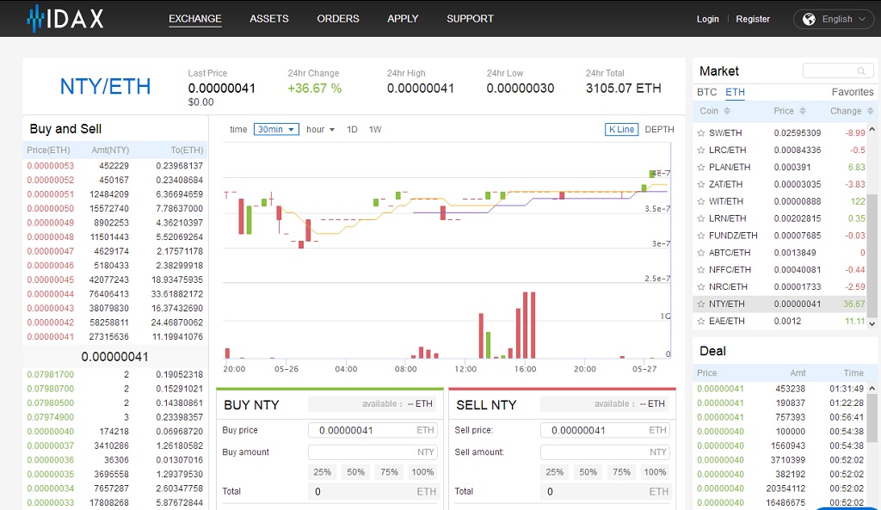Open the APPLY menu
The width and height of the screenshot is (881, 510).
(403, 19)
